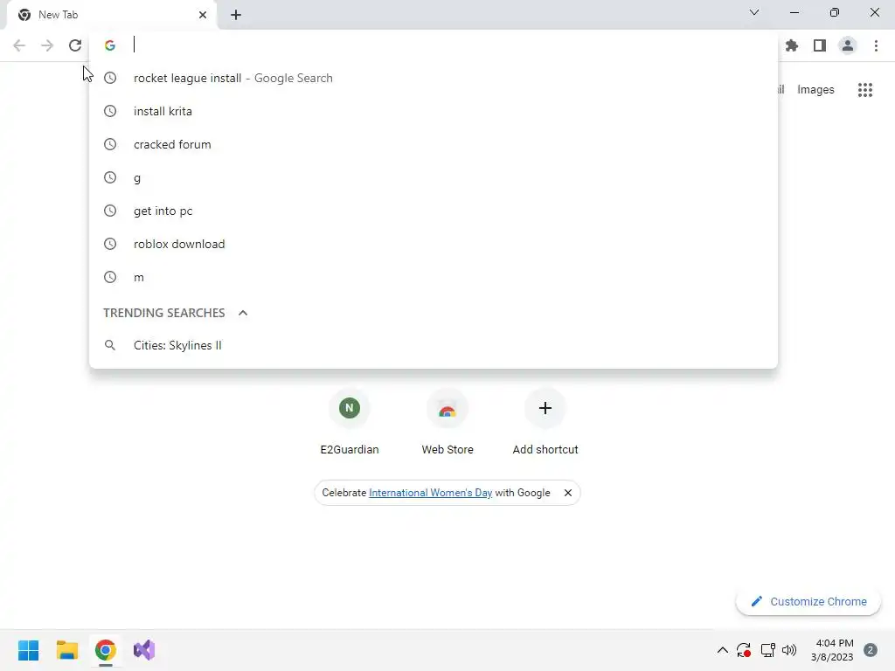The height and width of the screenshot is (671, 895).
Task: Click the Customize Chrome button
Action: (x=808, y=601)
